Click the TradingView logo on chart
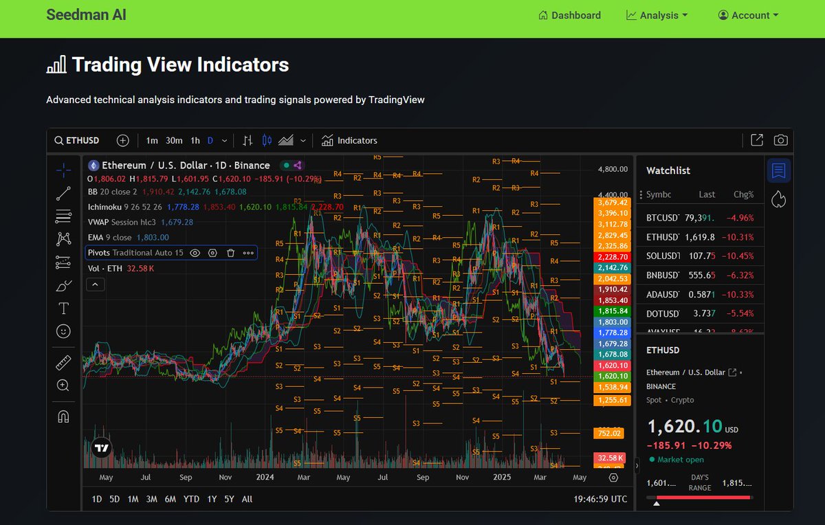825x525 pixels. (102, 449)
